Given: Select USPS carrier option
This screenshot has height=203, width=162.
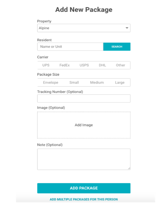Looking at the screenshot, I should (84, 65).
